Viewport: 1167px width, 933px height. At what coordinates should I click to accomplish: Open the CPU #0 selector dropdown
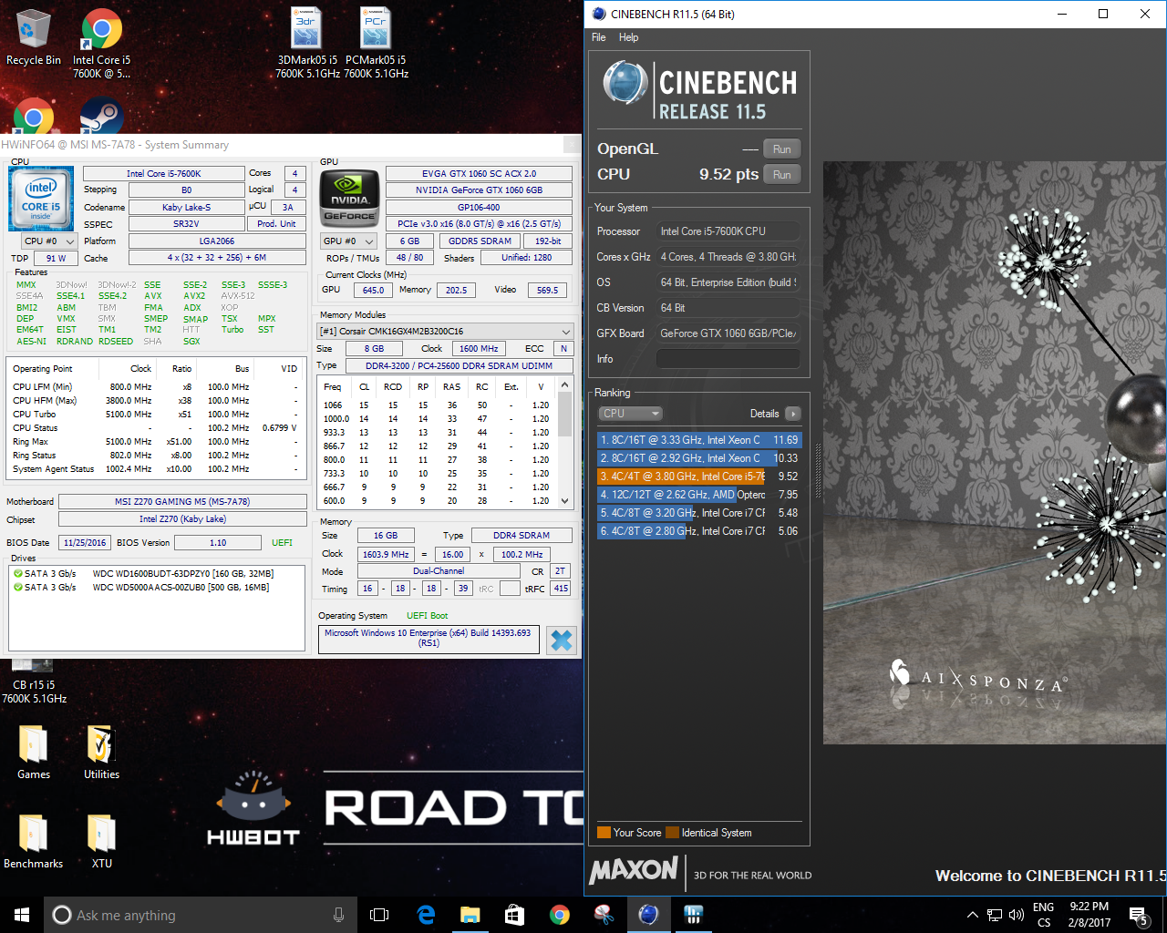pos(47,241)
